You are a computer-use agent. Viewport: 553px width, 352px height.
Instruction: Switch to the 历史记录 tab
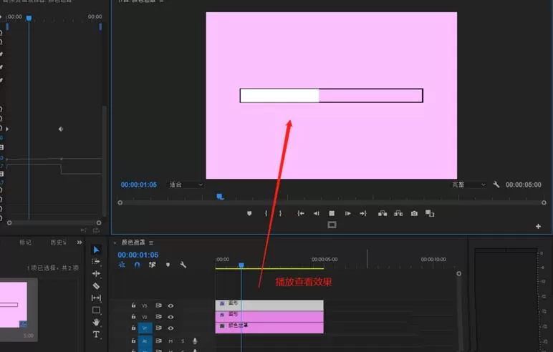(58, 243)
